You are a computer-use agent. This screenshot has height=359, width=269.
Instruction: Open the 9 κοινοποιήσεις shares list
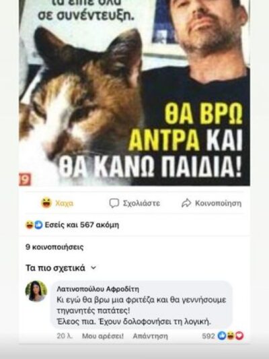pyautogui.click(x=54, y=247)
